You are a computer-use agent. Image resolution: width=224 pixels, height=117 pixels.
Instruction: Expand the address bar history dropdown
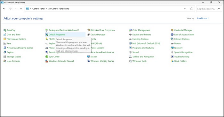click(185, 9)
